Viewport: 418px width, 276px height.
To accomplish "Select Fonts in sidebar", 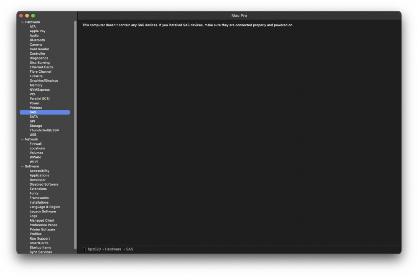I will click(34, 194).
